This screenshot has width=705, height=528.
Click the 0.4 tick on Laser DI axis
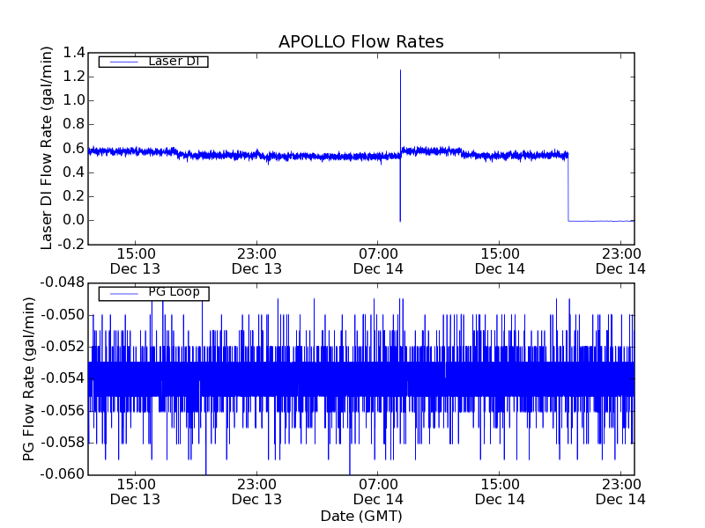tap(74, 172)
